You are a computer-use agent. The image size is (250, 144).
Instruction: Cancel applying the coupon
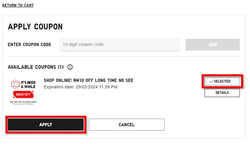click(126, 125)
